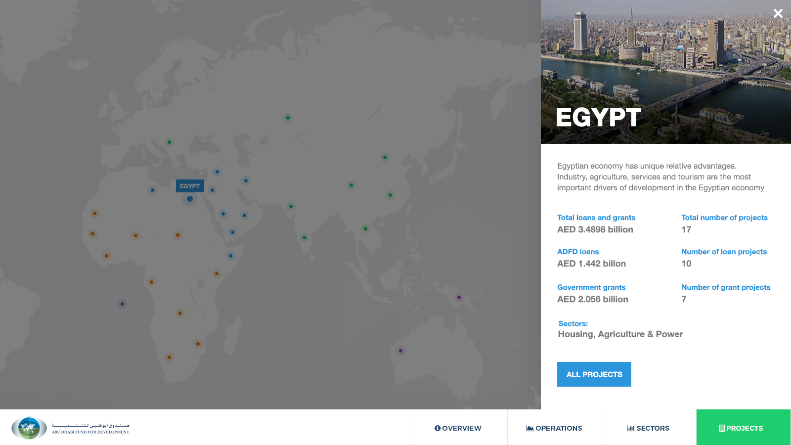Select the purple marker in Australia
The height and width of the screenshot is (445, 791).
[x=400, y=351]
